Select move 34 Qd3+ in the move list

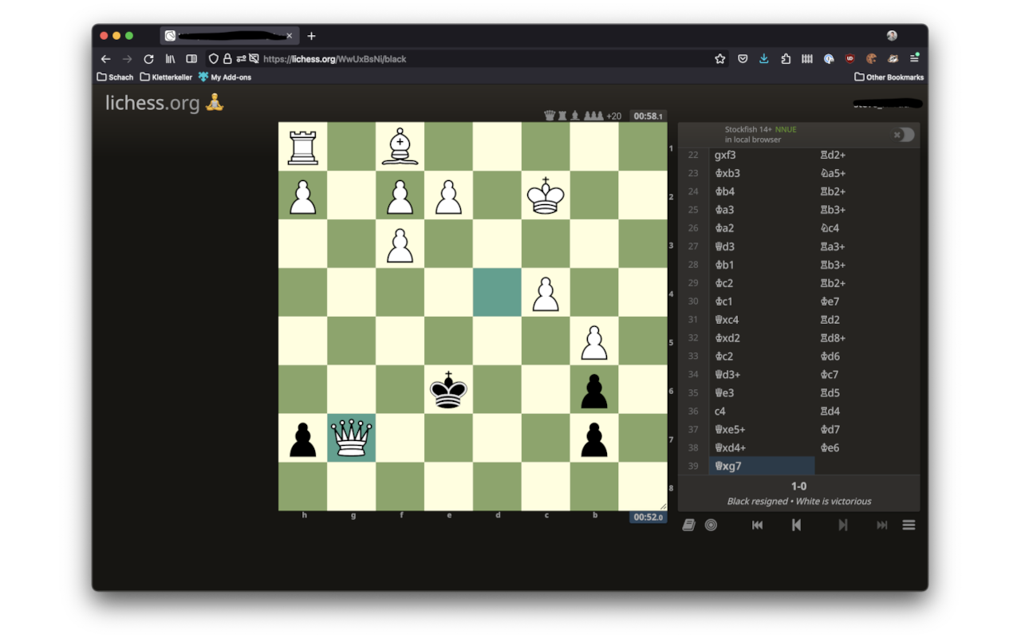pyautogui.click(x=762, y=375)
